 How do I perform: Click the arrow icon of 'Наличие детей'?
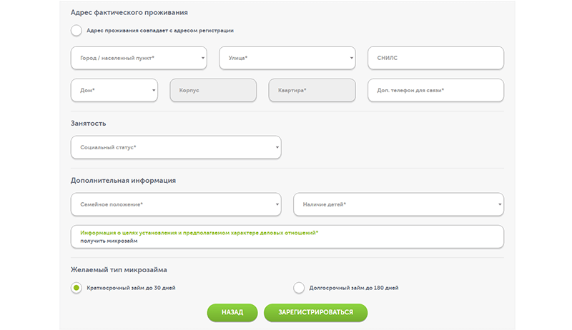pos(500,204)
